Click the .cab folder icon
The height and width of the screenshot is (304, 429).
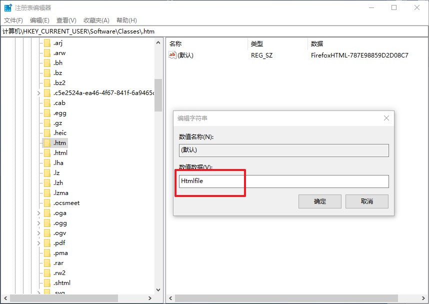47,103
